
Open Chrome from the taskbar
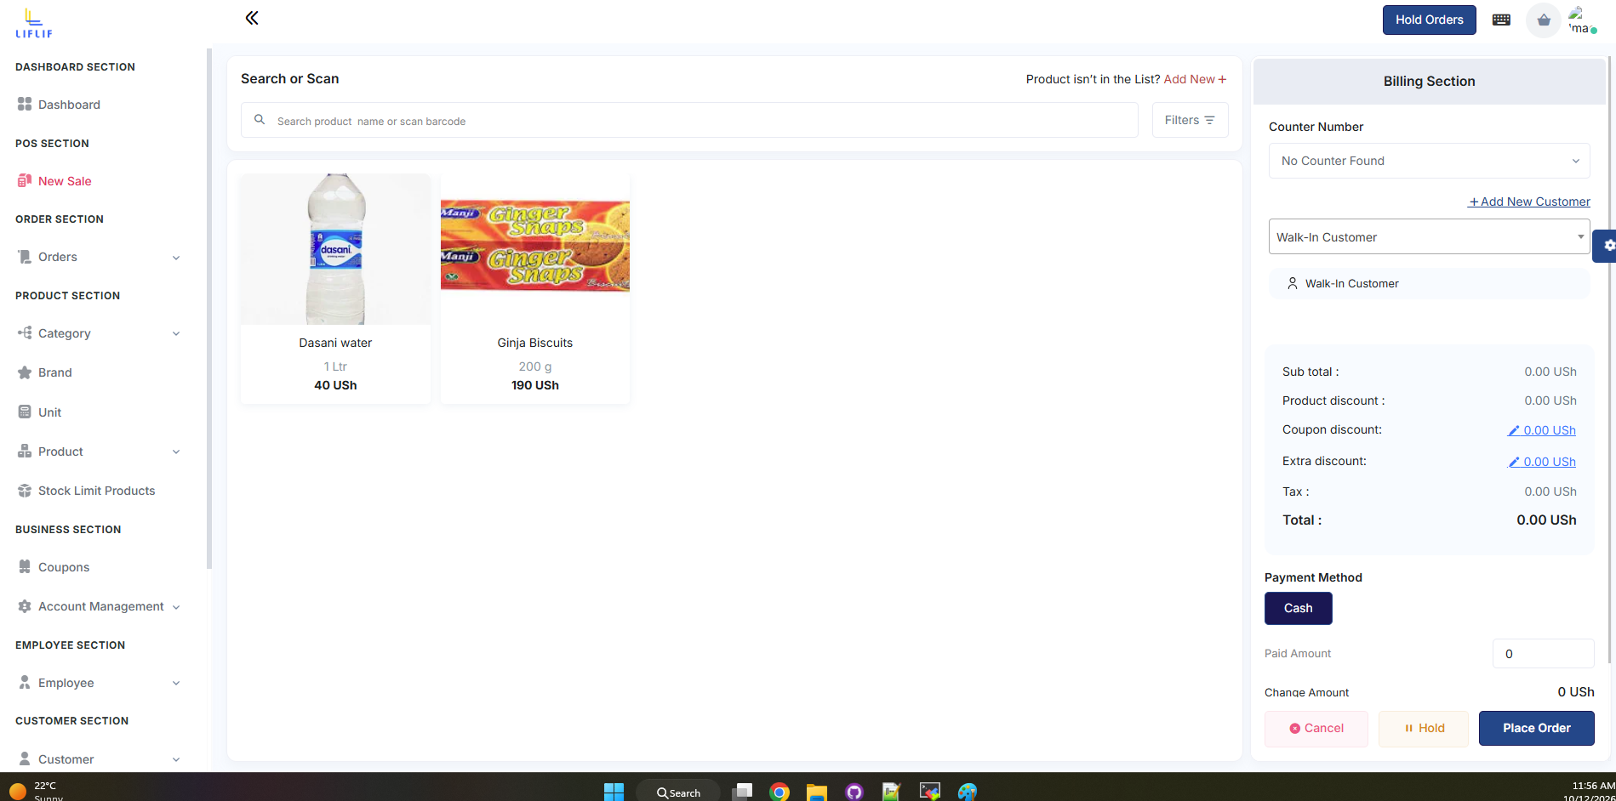click(779, 792)
